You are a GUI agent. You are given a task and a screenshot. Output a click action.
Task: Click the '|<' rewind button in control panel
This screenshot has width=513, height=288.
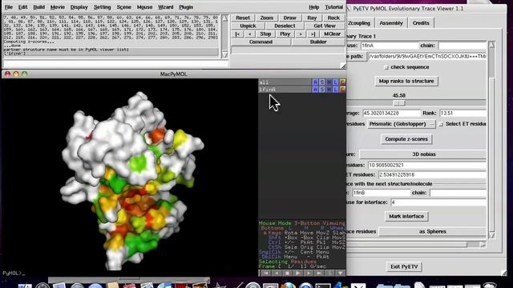237,34
